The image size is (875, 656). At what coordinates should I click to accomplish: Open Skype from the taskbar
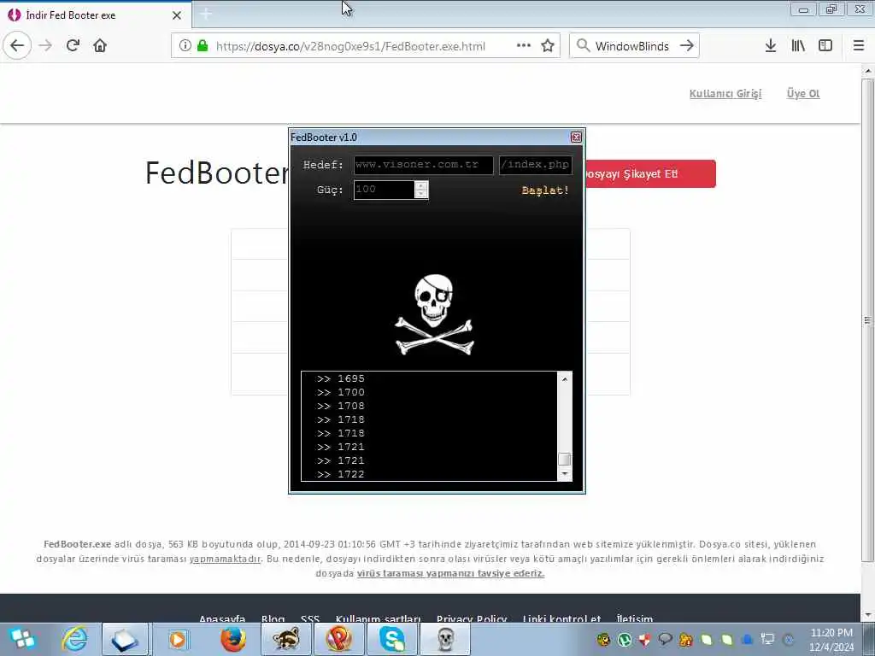392,639
